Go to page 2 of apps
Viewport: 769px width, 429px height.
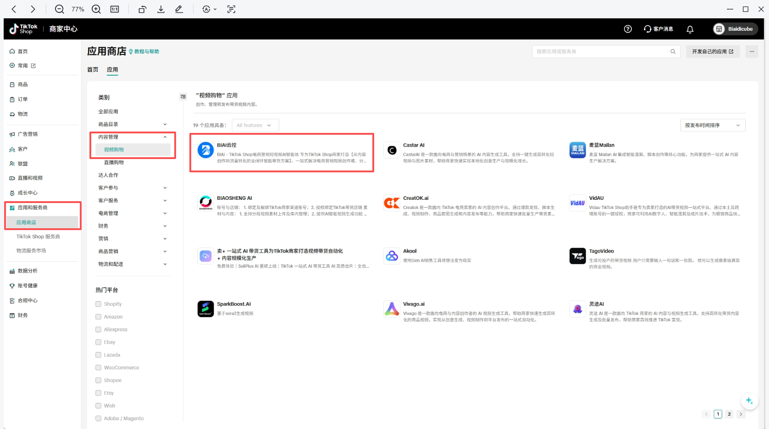pyautogui.click(x=729, y=414)
